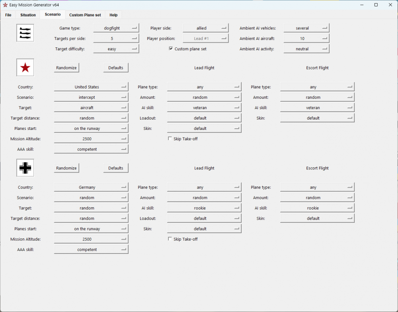Switch to the Situation tab
This screenshot has height=312, width=398.
(x=28, y=15)
